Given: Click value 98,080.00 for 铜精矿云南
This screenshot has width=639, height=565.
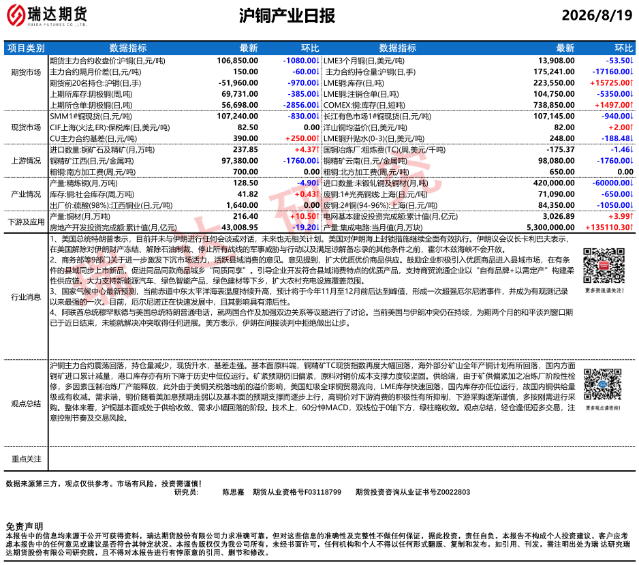Looking at the screenshot, I should 557,161.
